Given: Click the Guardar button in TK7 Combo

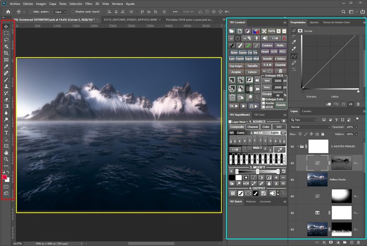Looking at the screenshot, I should pos(280,64).
